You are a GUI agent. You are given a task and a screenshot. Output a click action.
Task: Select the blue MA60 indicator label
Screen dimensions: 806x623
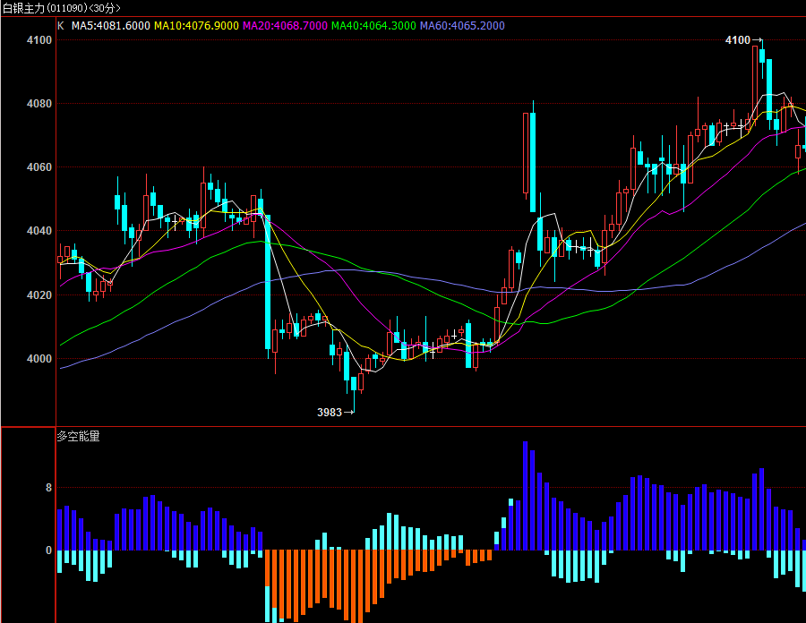coord(462,26)
